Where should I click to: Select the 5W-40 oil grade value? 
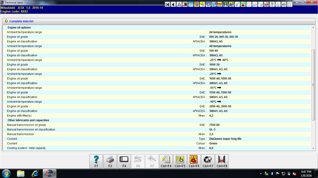tap(213, 51)
